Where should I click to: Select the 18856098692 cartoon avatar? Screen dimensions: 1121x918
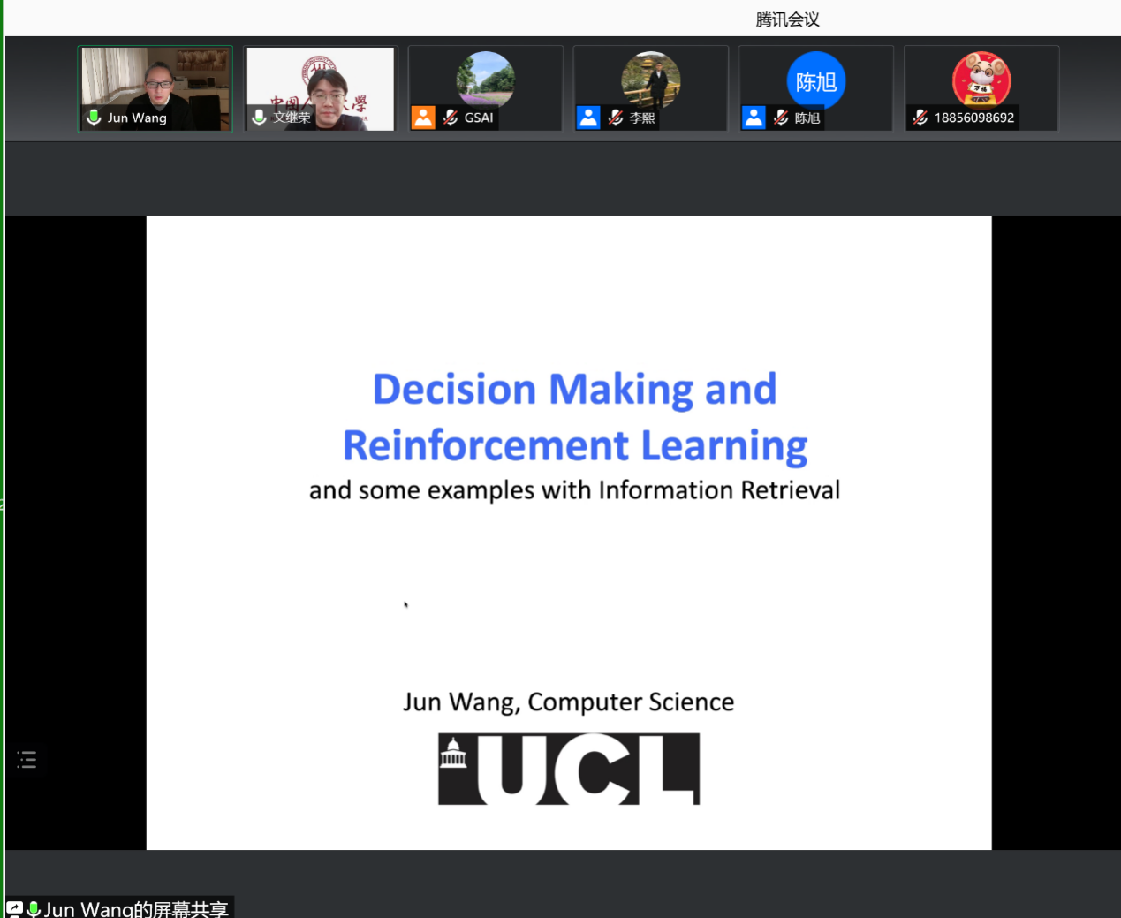[x=981, y=78]
